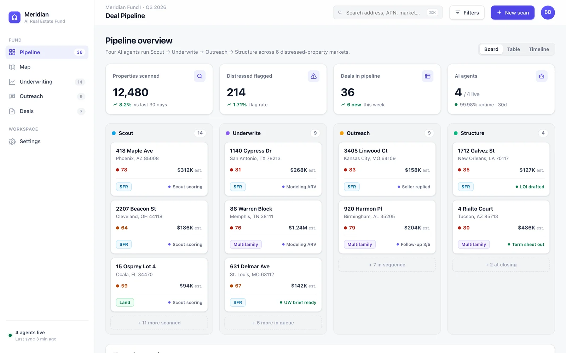Open the Filters button

tap(467, 13)
